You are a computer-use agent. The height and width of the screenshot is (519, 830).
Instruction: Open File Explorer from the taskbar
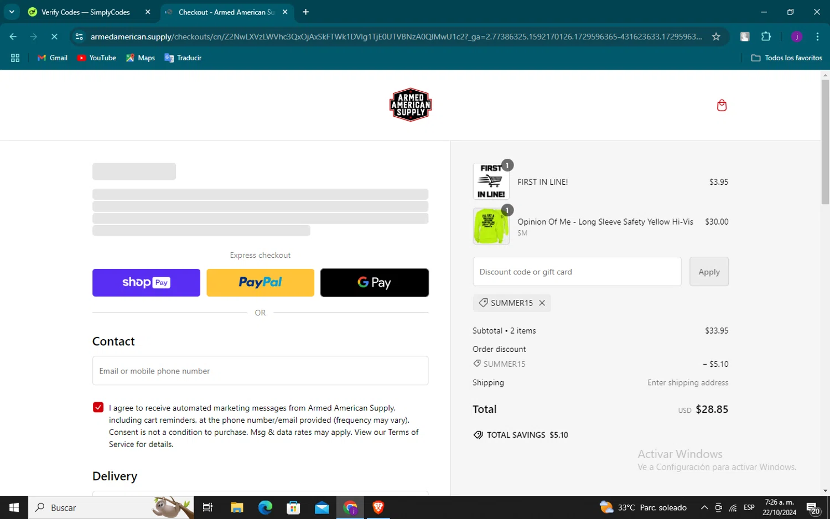pos(237,507)
